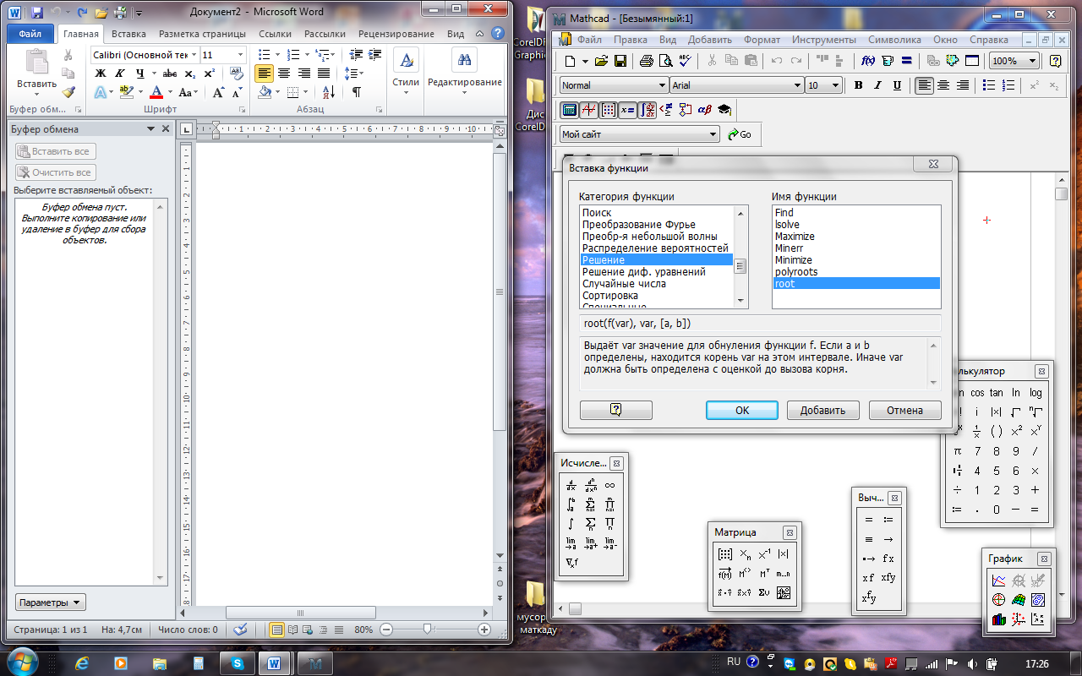The image size is (1082, 676).
Task: Click the definition := operator in the Выч... palette
Action: point(888,520)
